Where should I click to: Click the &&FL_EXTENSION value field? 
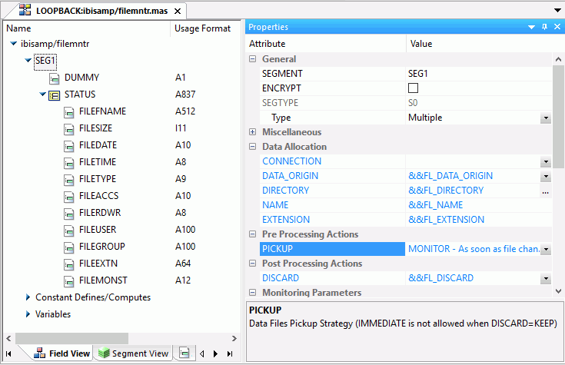click(478, 220)
